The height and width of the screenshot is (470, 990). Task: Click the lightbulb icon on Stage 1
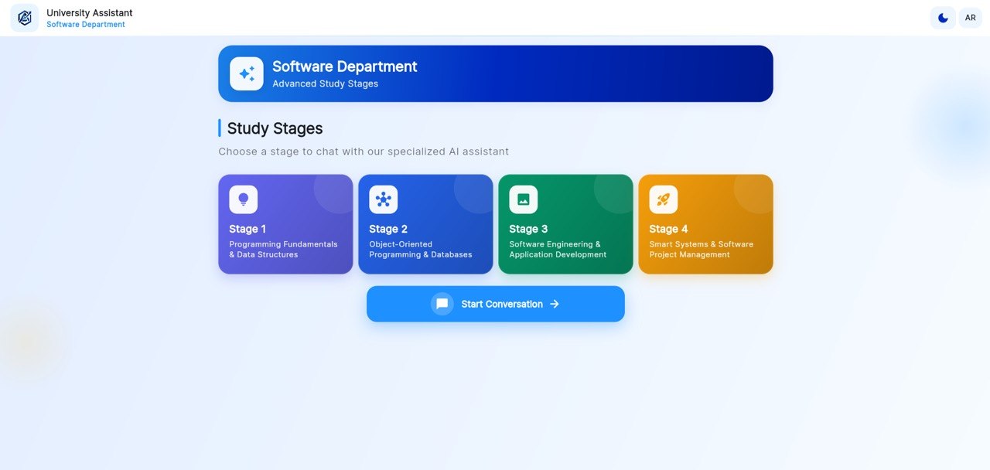coord(244,199)
